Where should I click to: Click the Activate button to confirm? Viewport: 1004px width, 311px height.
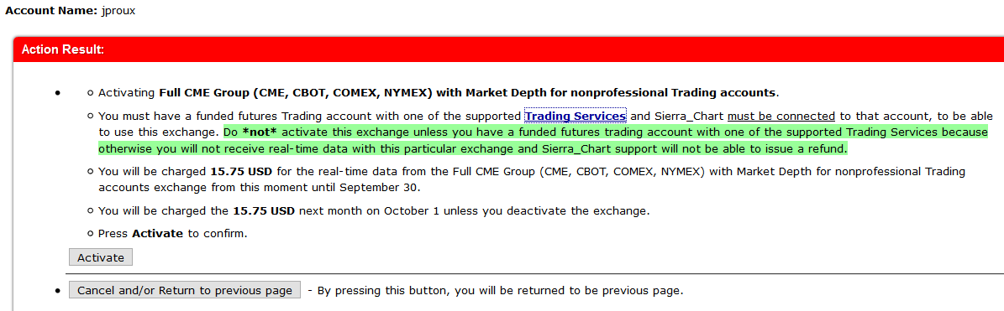(x=101, y=257)
